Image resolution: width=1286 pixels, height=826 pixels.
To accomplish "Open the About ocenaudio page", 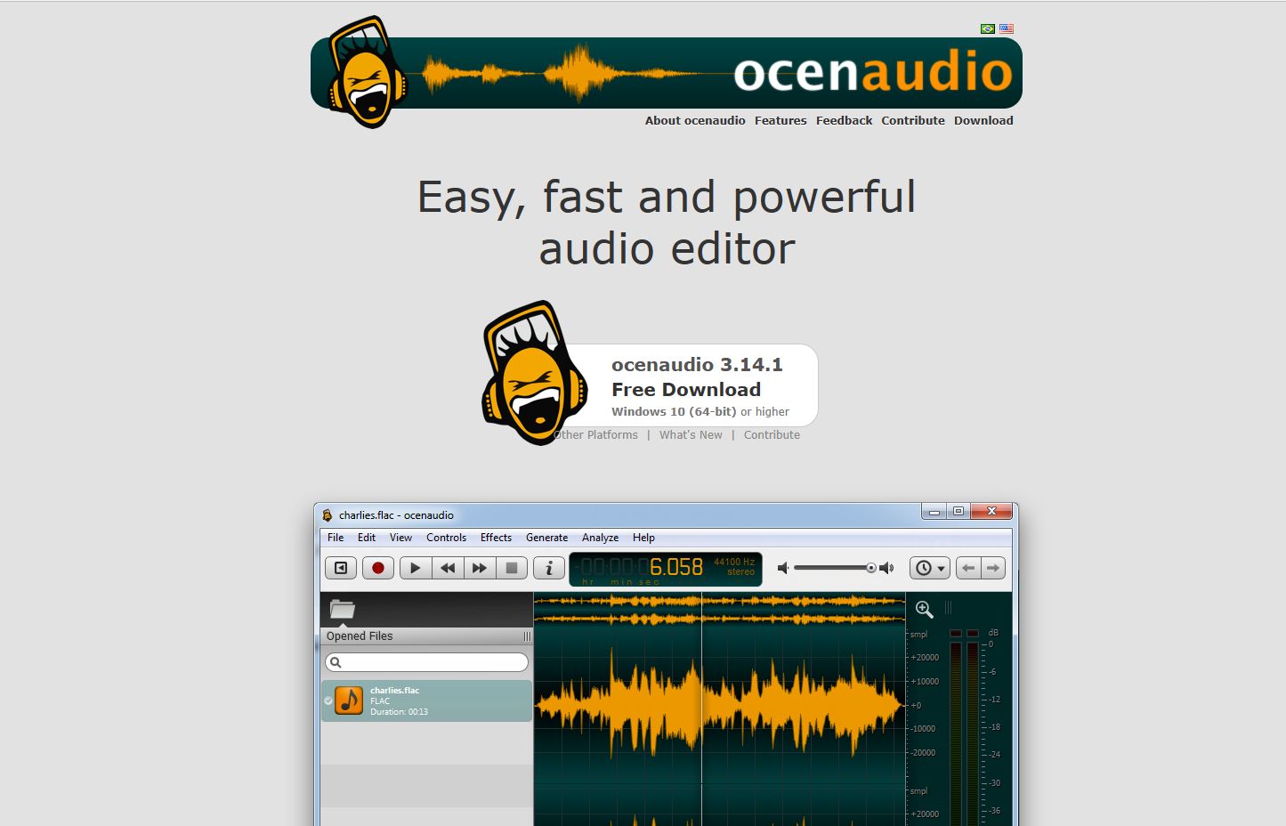I will pos(695,120).
